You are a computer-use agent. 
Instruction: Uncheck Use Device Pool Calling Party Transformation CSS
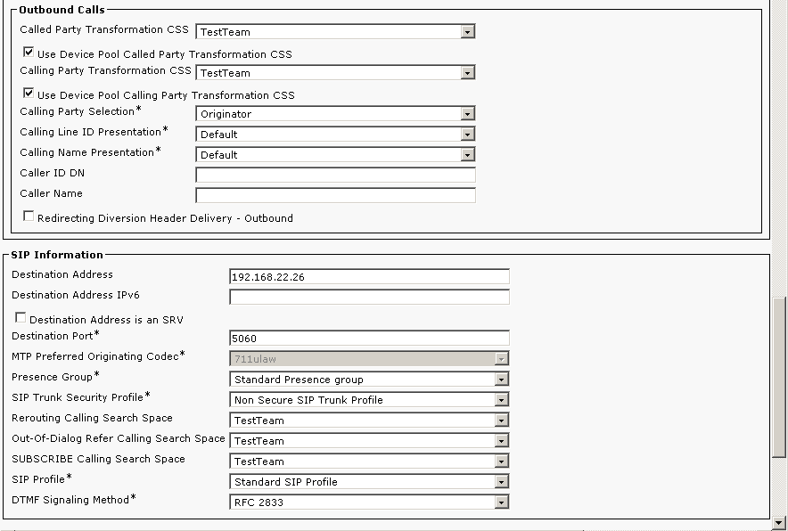[x=29, y=94]
